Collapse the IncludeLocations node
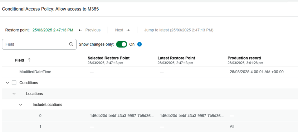298x136 pixels. pos(21,105)
